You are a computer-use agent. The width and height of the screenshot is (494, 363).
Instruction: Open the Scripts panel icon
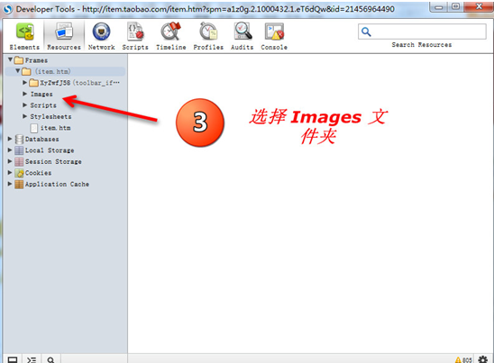point(135,32)
